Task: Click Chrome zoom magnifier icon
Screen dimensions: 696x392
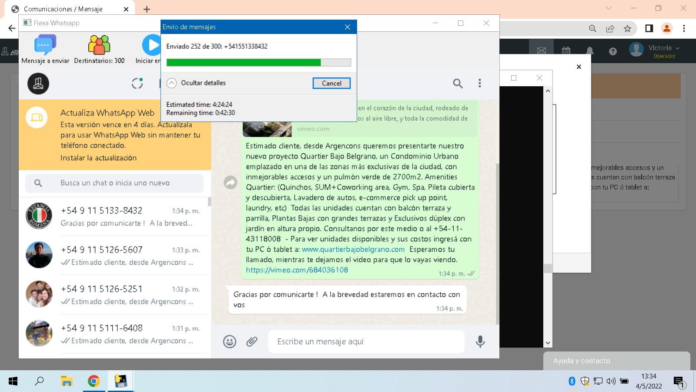Action: click(592, 28)
